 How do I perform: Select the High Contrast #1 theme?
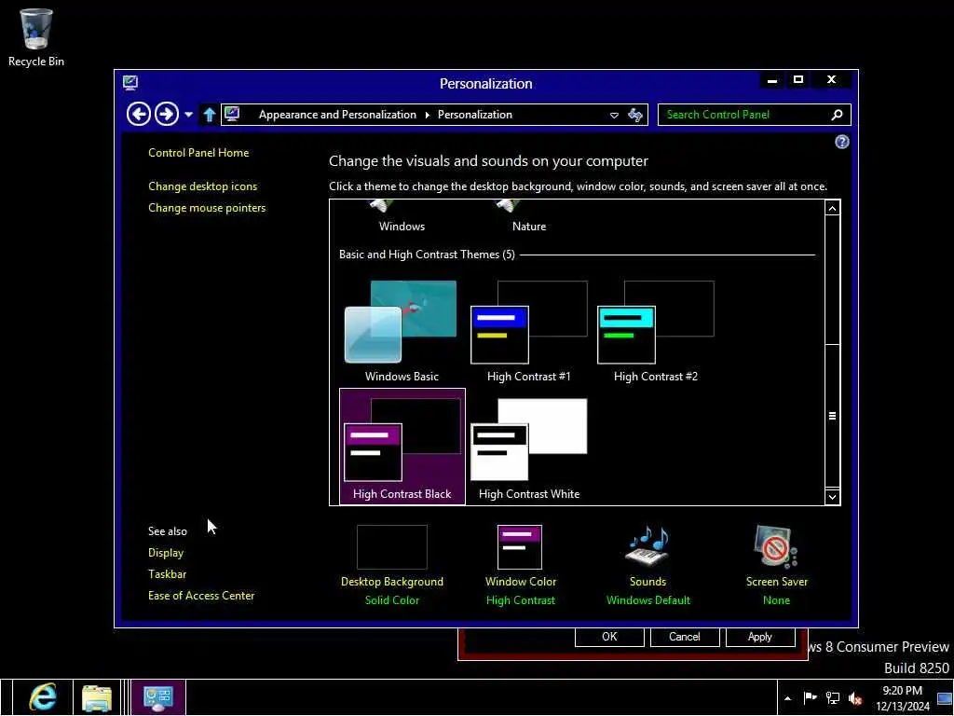coord(529,331)
